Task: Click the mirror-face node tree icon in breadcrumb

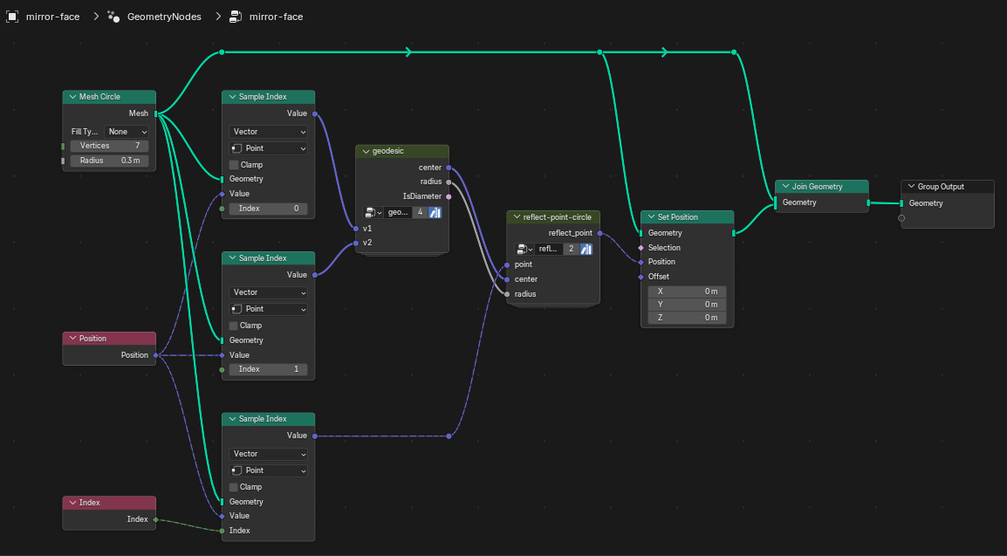Action: point(236,17)
